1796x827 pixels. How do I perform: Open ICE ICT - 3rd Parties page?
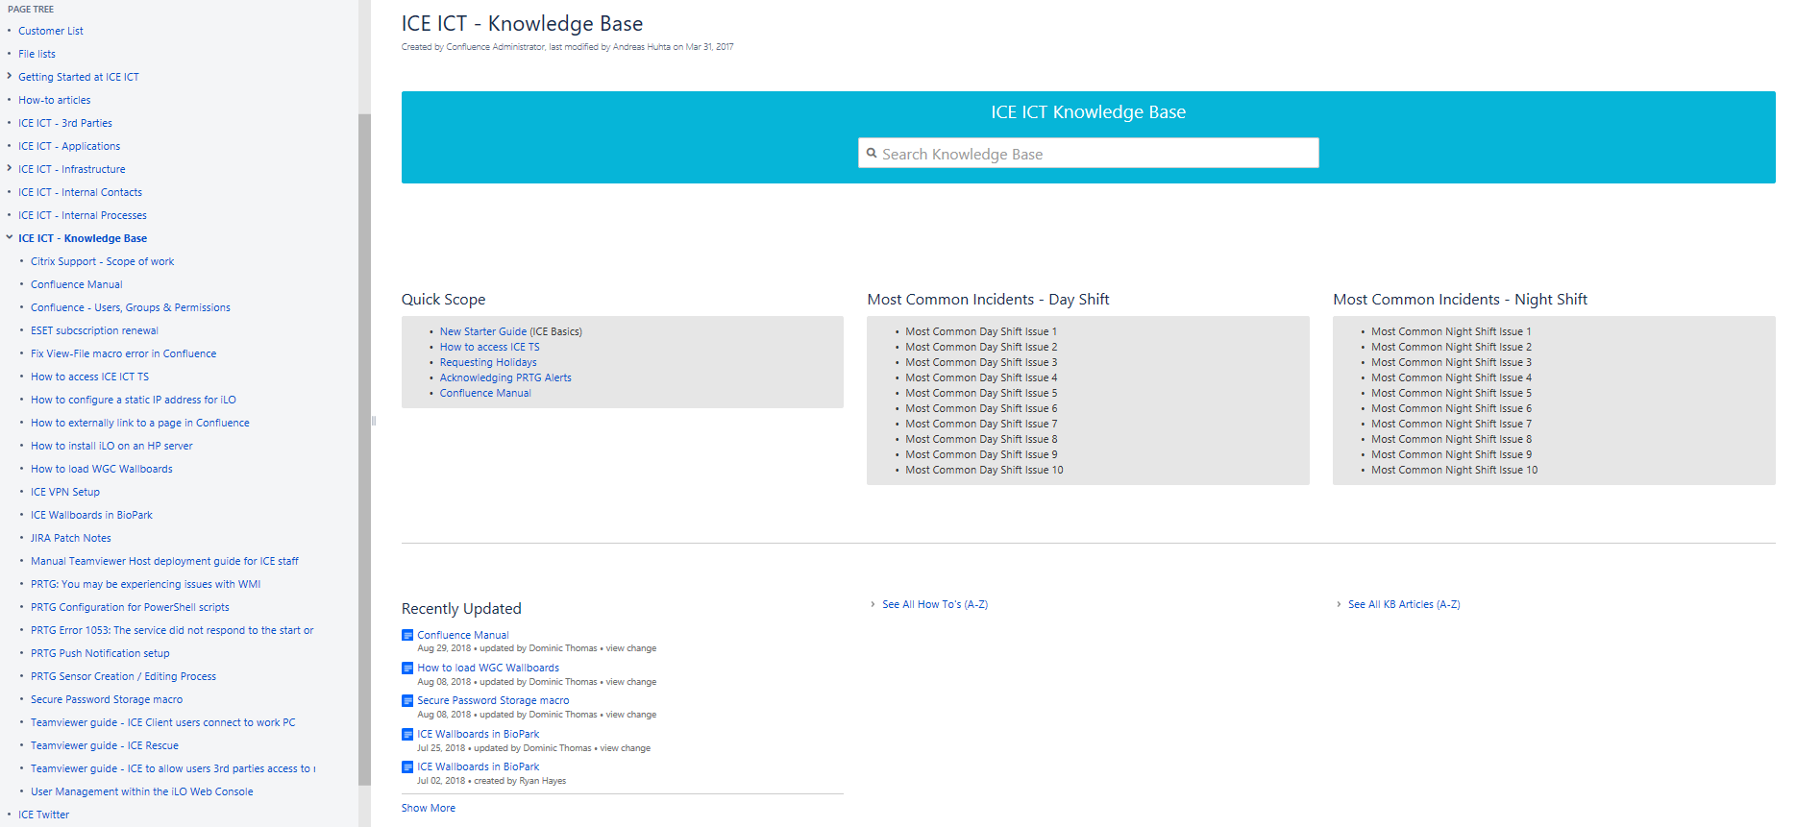pyautogui.click(x=65, y=123)
